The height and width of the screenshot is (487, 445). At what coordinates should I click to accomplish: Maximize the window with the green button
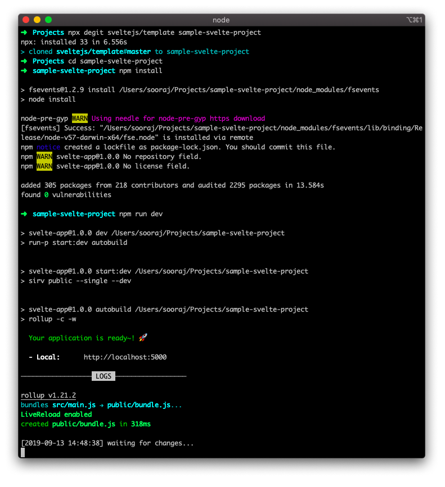48,20
